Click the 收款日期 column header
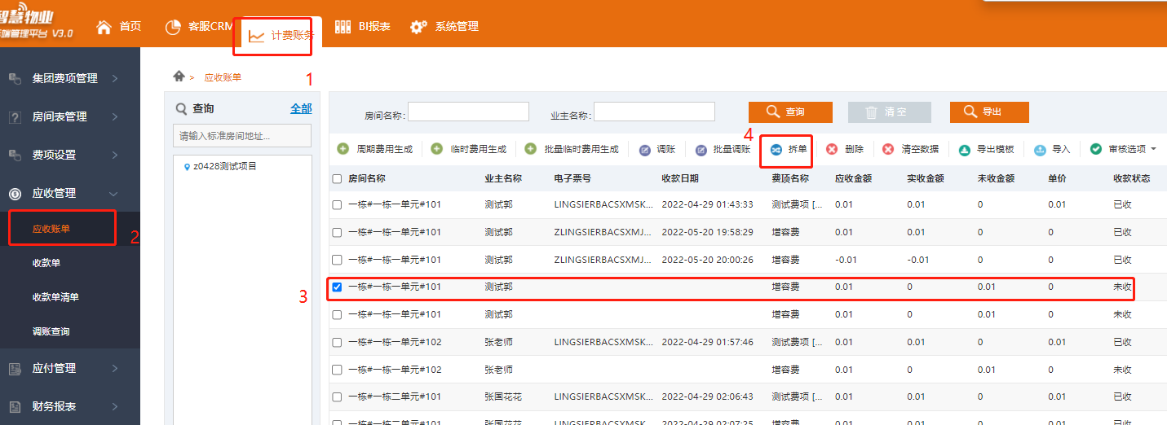This screenshot has width=1167, height=425. click(x=680, y=178)
